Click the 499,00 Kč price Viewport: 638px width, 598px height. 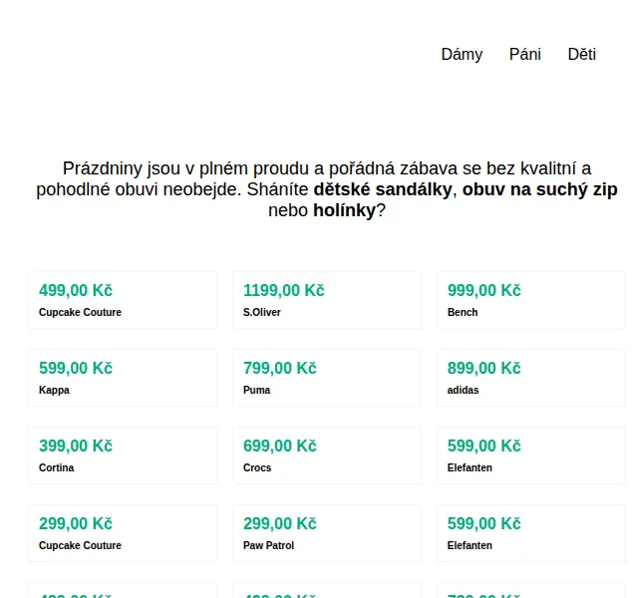(x=76, y=290)
